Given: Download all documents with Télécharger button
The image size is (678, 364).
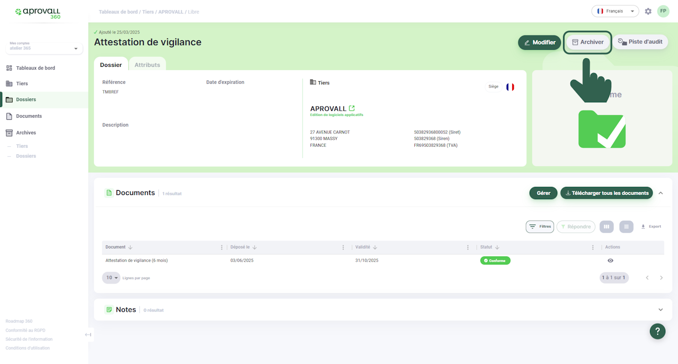Looking at the screenshot, I should click(x=606, y=193).
